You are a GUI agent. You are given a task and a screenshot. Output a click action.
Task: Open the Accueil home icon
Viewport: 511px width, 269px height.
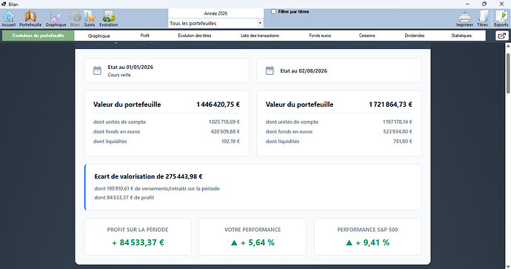(9, 19)
